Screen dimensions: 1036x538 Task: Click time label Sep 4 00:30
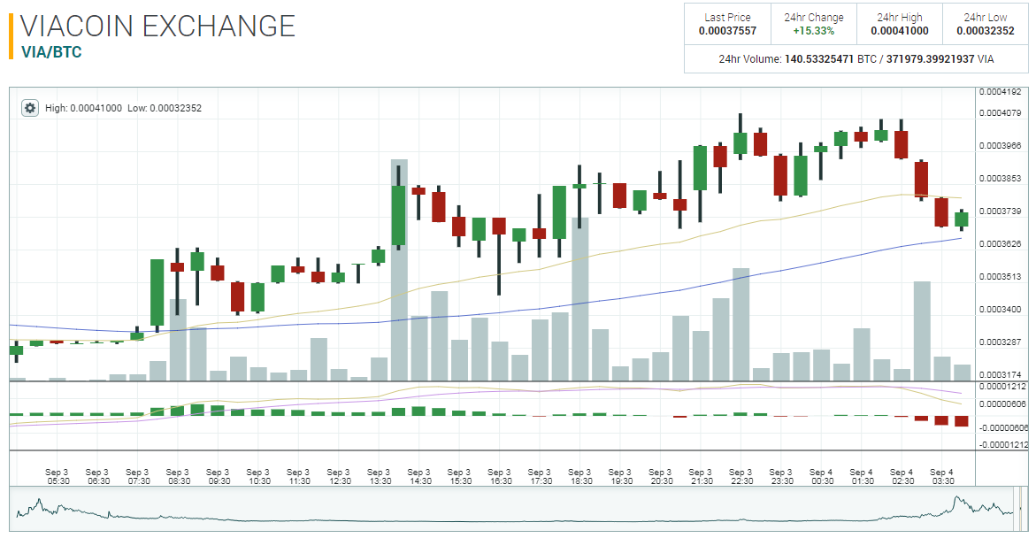(823, 477)
